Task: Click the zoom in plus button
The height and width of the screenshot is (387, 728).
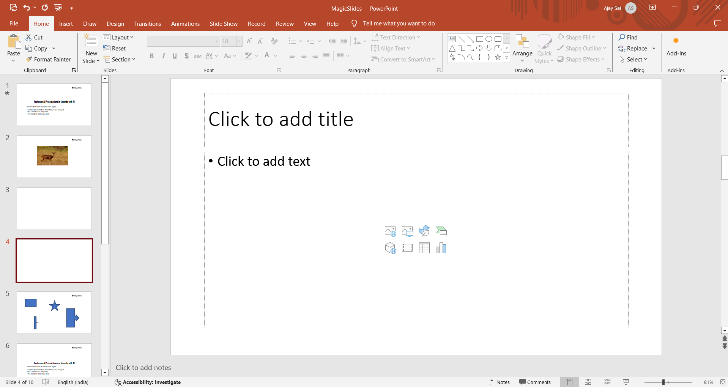Action: pyautogui.click(x=696, y=382)
